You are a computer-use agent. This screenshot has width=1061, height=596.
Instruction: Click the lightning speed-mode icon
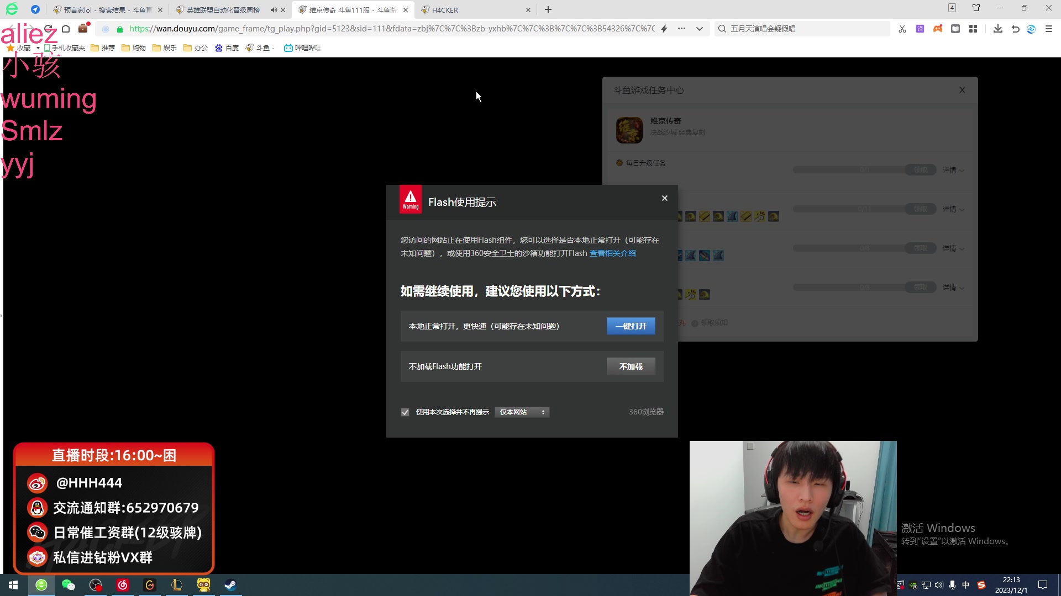(664, 29)
